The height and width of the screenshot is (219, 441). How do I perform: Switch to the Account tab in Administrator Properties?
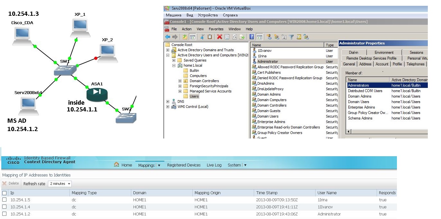382,64
